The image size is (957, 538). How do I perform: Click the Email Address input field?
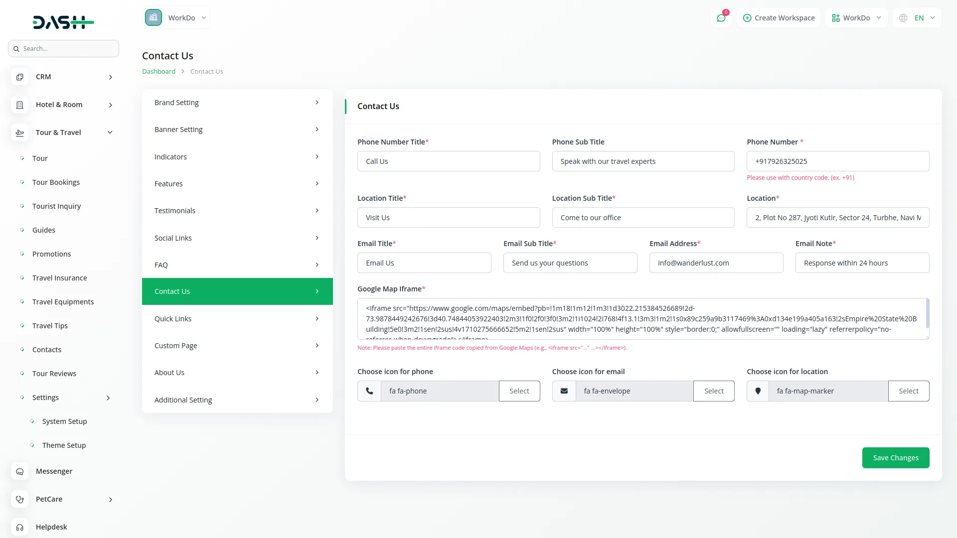(x=716, y=263)
